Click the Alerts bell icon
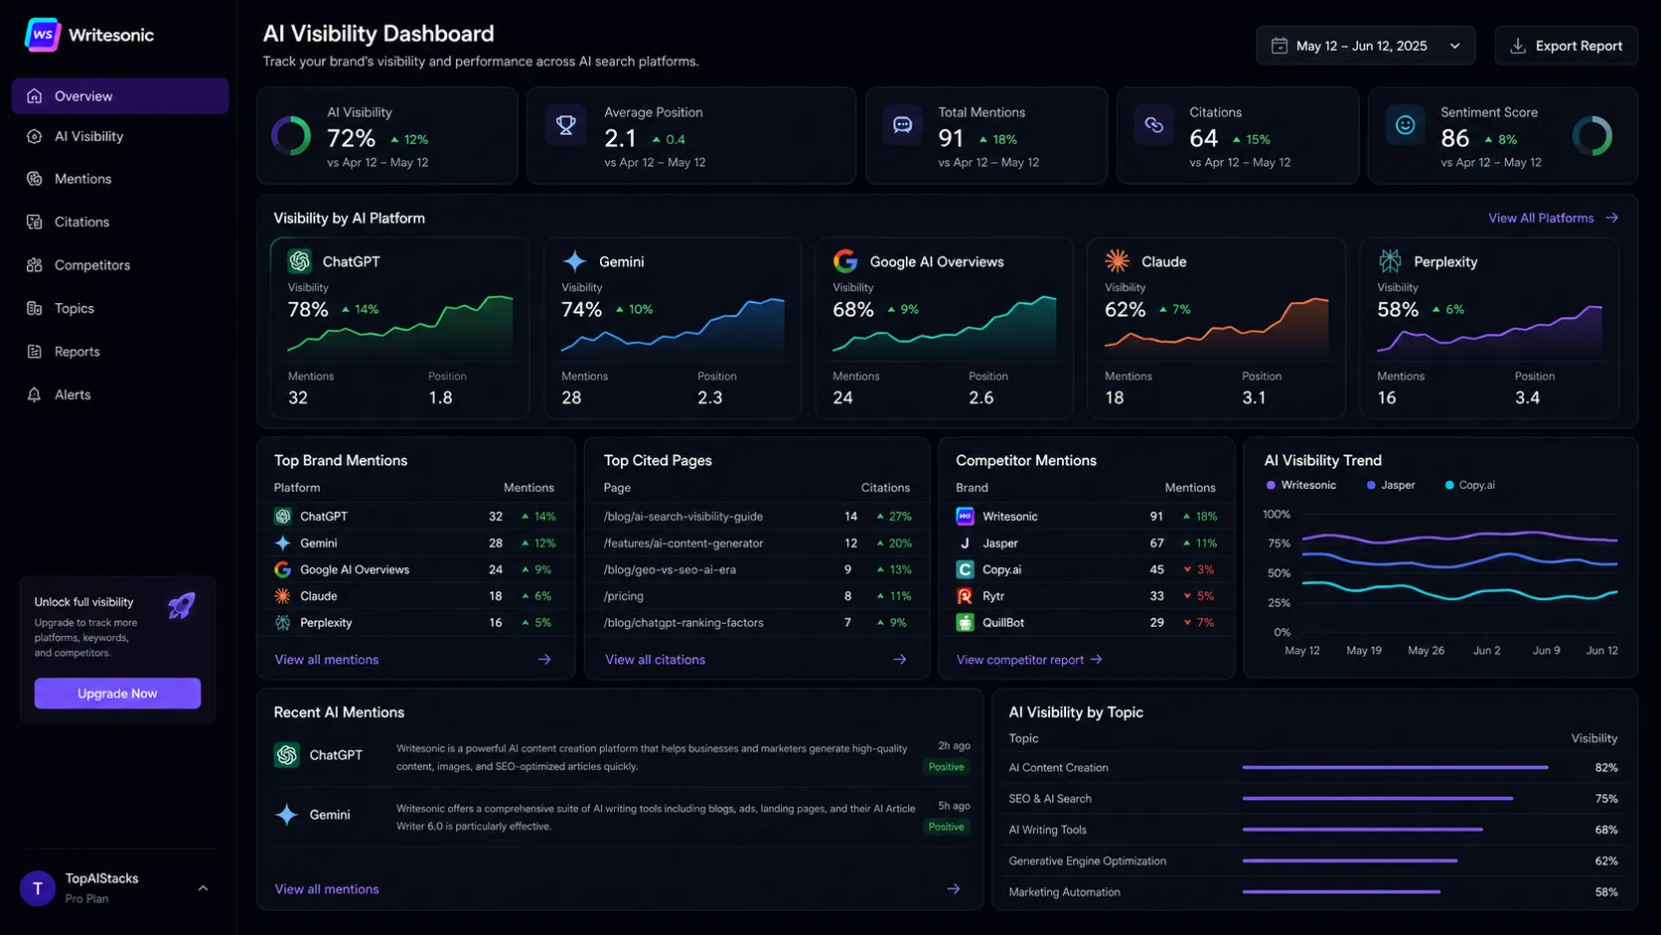Viewport: 1661px width, 935px height. click(x=35, y=394)
